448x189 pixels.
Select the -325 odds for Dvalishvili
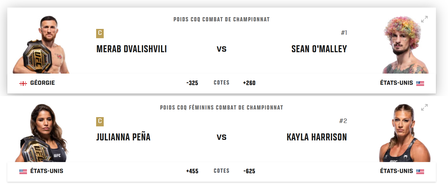tap(192, 83)
